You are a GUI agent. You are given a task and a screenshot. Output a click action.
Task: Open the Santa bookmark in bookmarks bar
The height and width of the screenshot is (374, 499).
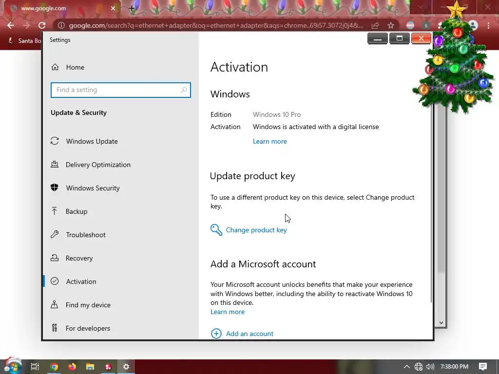tap(25, 41)
